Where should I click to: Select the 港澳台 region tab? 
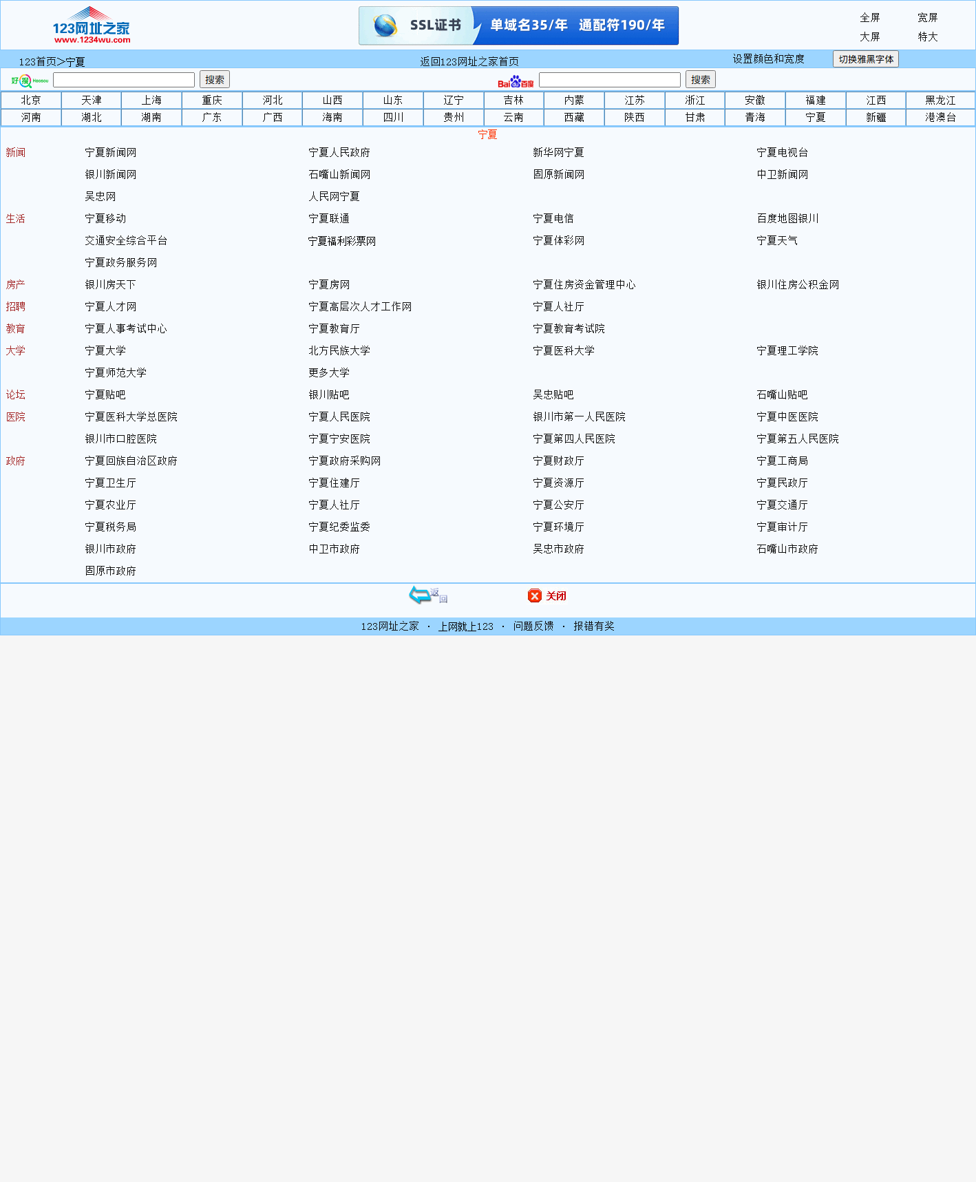(x=940, y=118)
